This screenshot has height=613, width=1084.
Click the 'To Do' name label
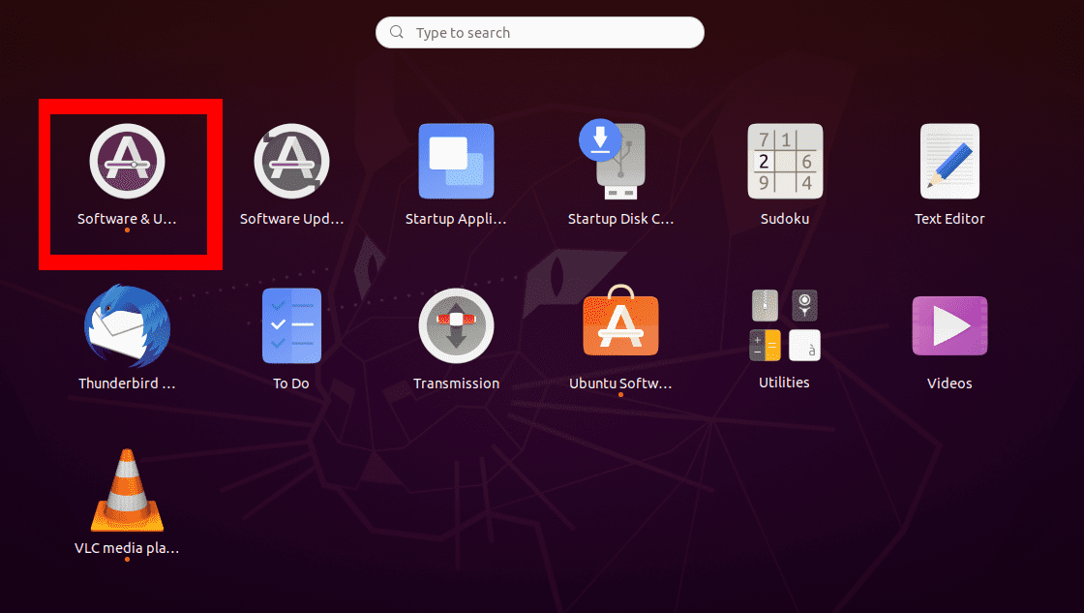pos(291,383)
